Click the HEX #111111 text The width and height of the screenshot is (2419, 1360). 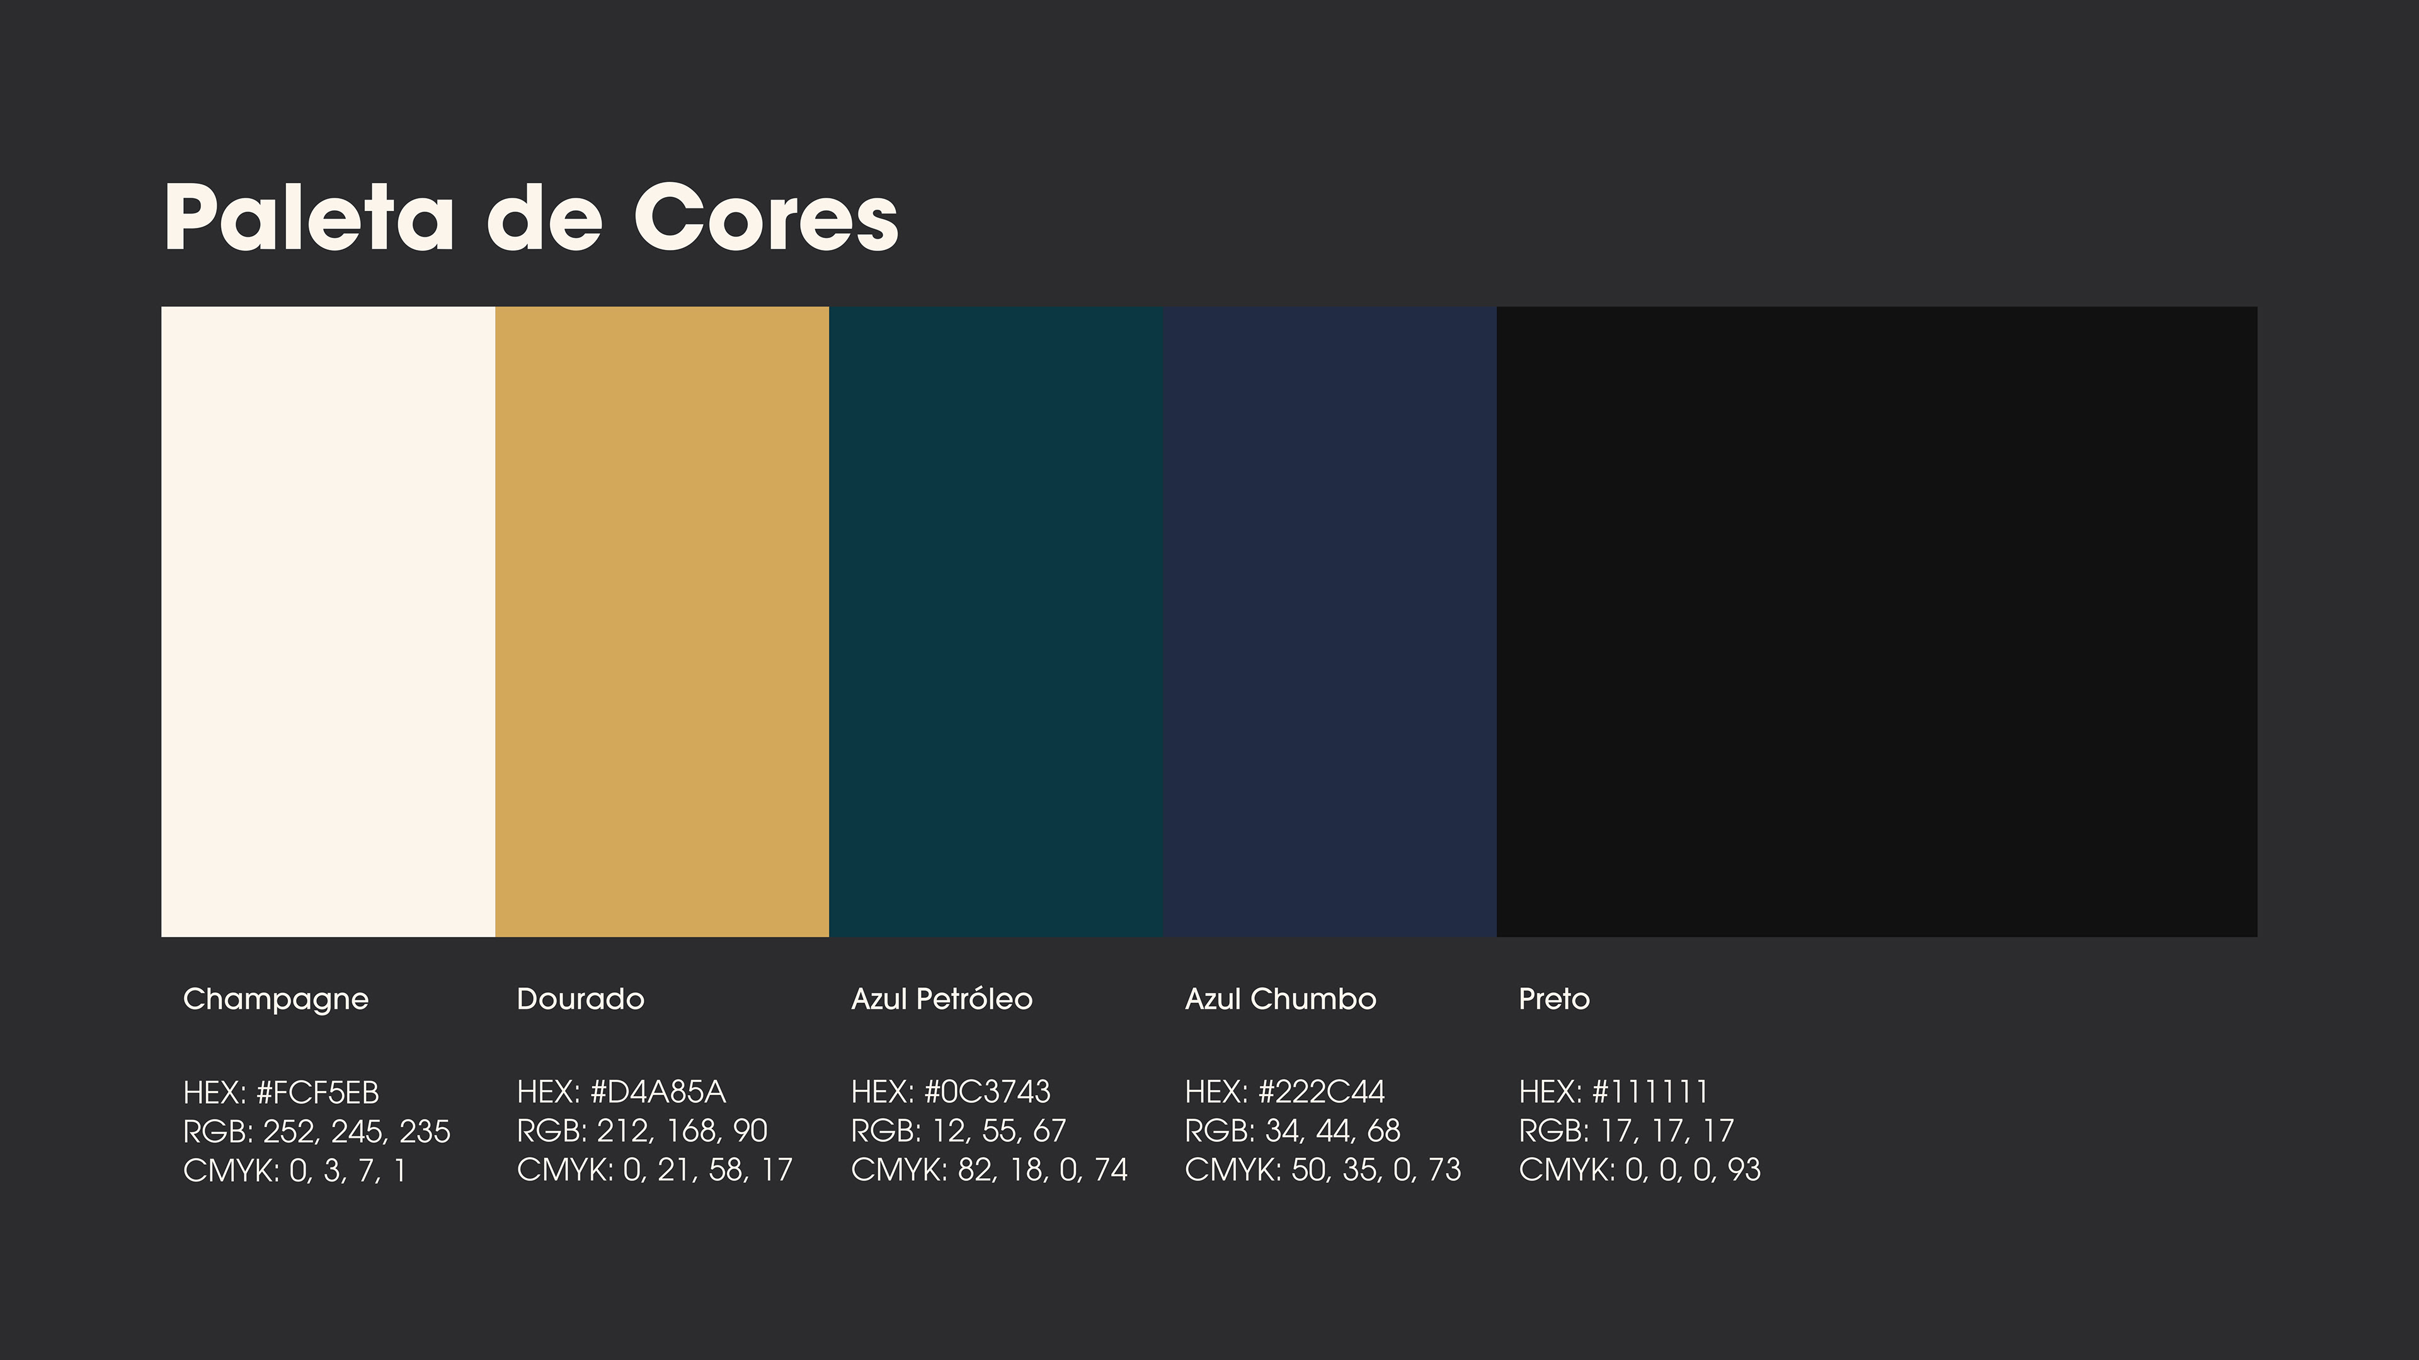coord(1613,1092)
